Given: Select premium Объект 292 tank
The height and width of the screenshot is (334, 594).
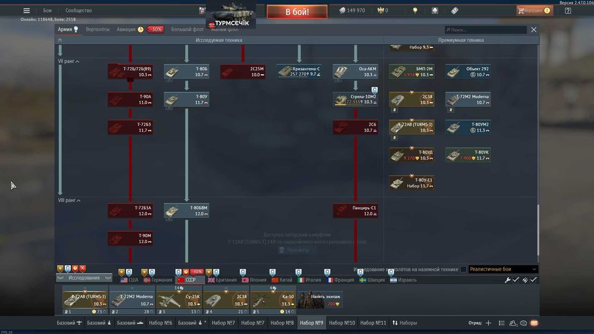Looking at the screenshot, I should click(x=468, y=72).
